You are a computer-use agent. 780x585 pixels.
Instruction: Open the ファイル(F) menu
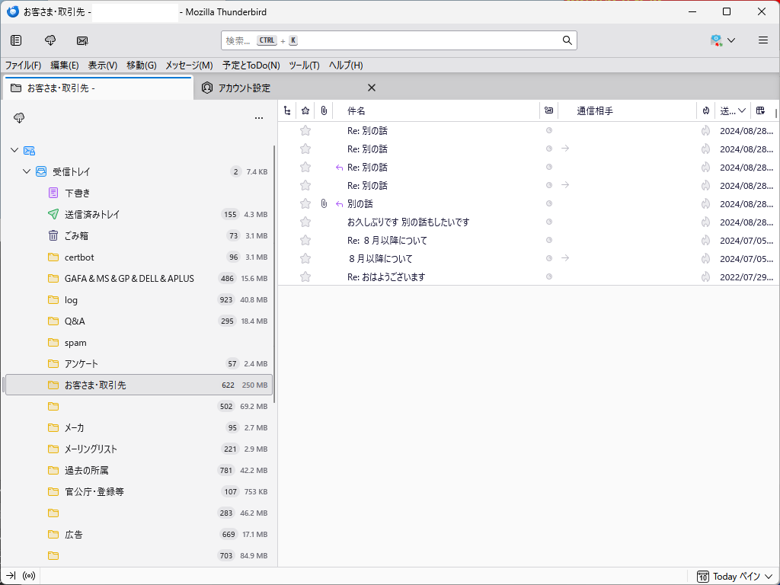tap(23, 66)
